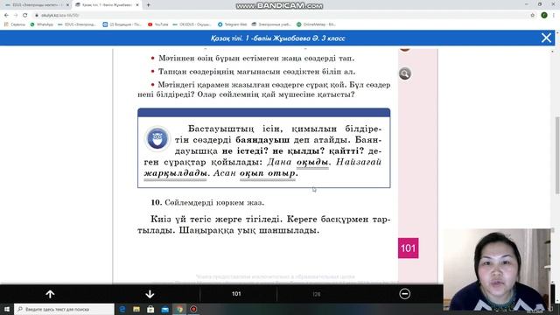Bookmark this page with the star icon

tap(533, 15)
